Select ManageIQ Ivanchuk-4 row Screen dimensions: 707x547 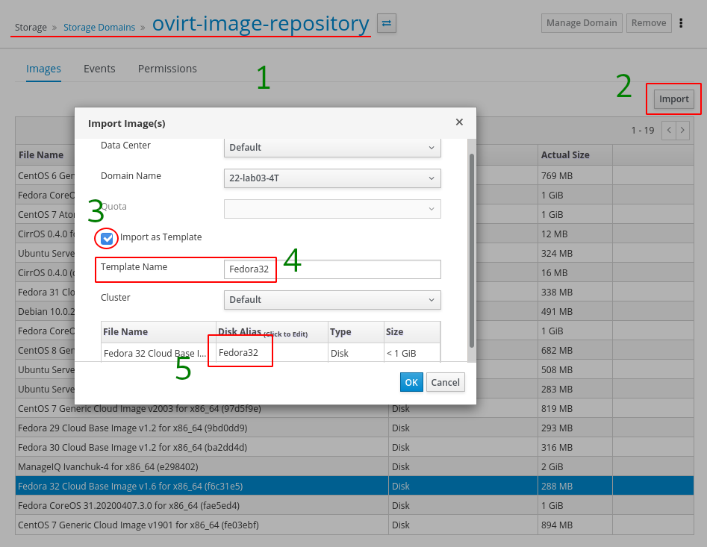pos(355,467)
